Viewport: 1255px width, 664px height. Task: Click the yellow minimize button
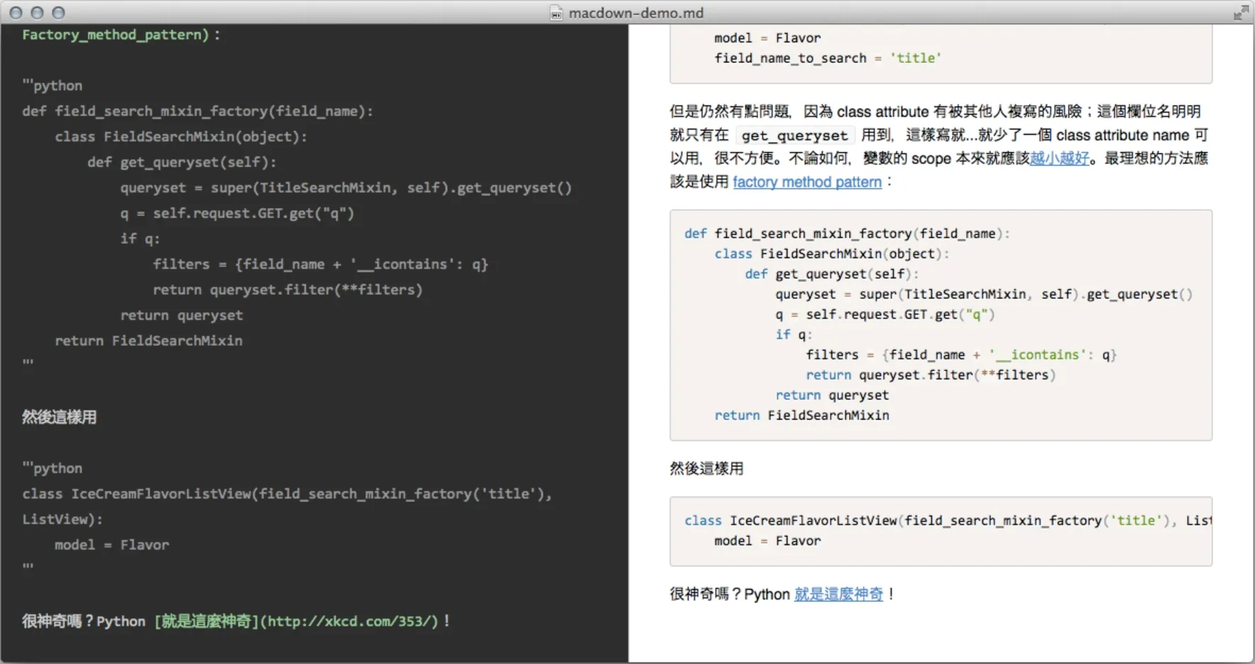pos(37,12)
